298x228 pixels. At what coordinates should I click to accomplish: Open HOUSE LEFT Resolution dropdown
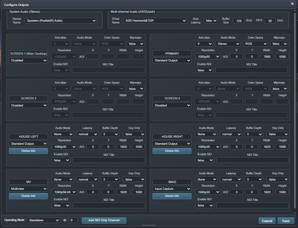pyautogui.click(x=64, y=147)
